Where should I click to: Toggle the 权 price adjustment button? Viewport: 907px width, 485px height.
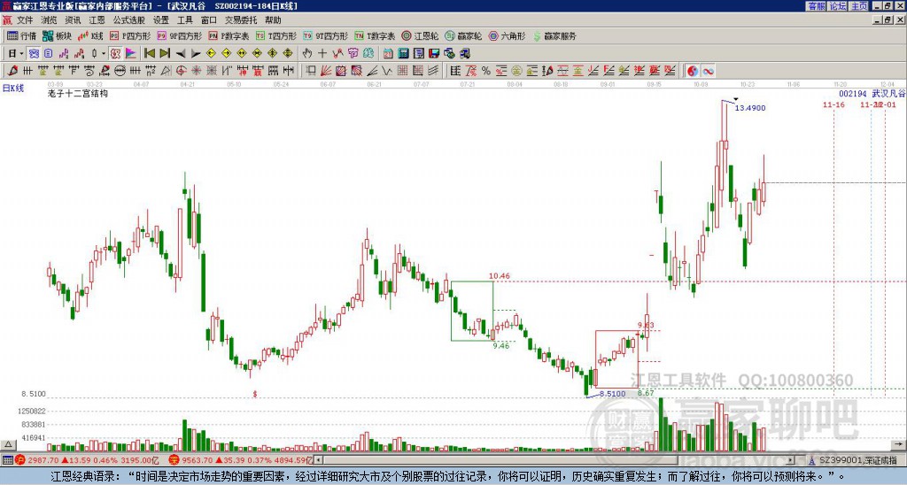(115, 53)
